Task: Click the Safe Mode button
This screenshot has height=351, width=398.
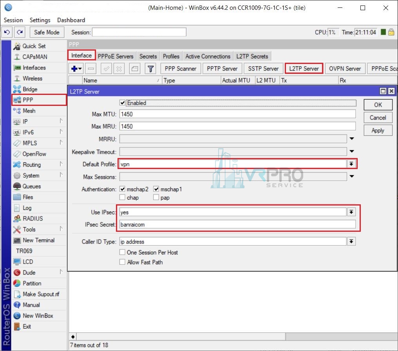Action: point(47,32)
